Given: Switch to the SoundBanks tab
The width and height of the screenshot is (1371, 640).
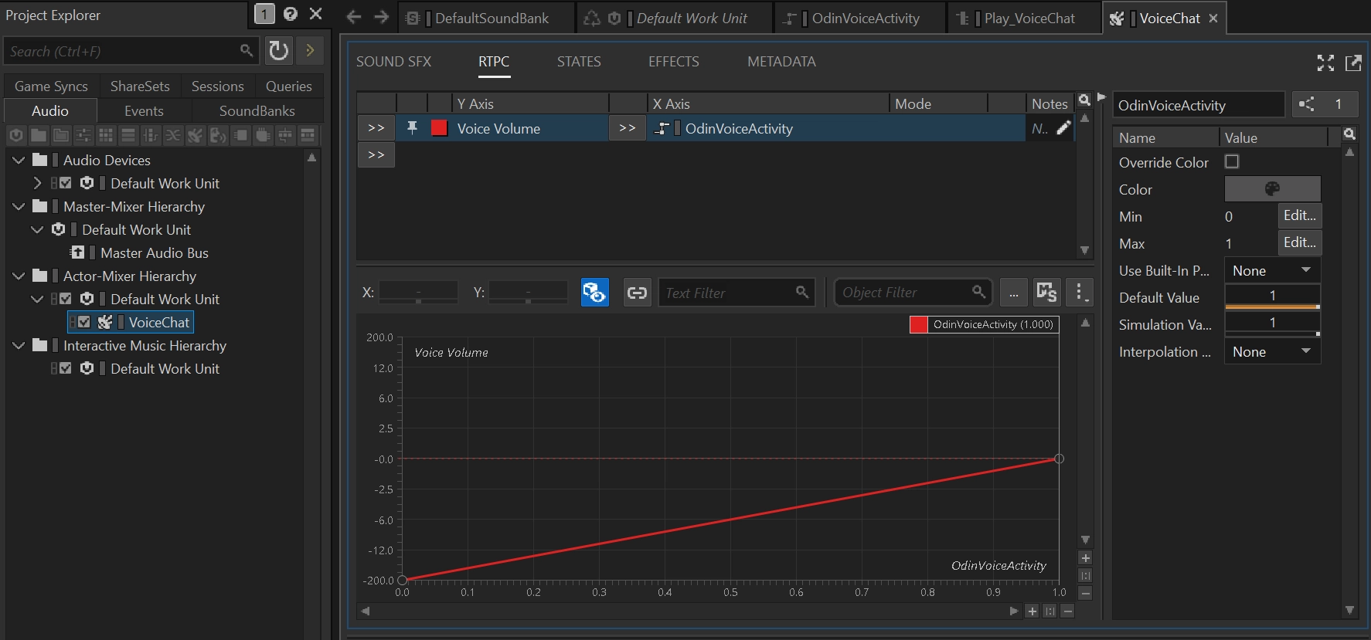Looking at the screenshot, I should point(257,110).
